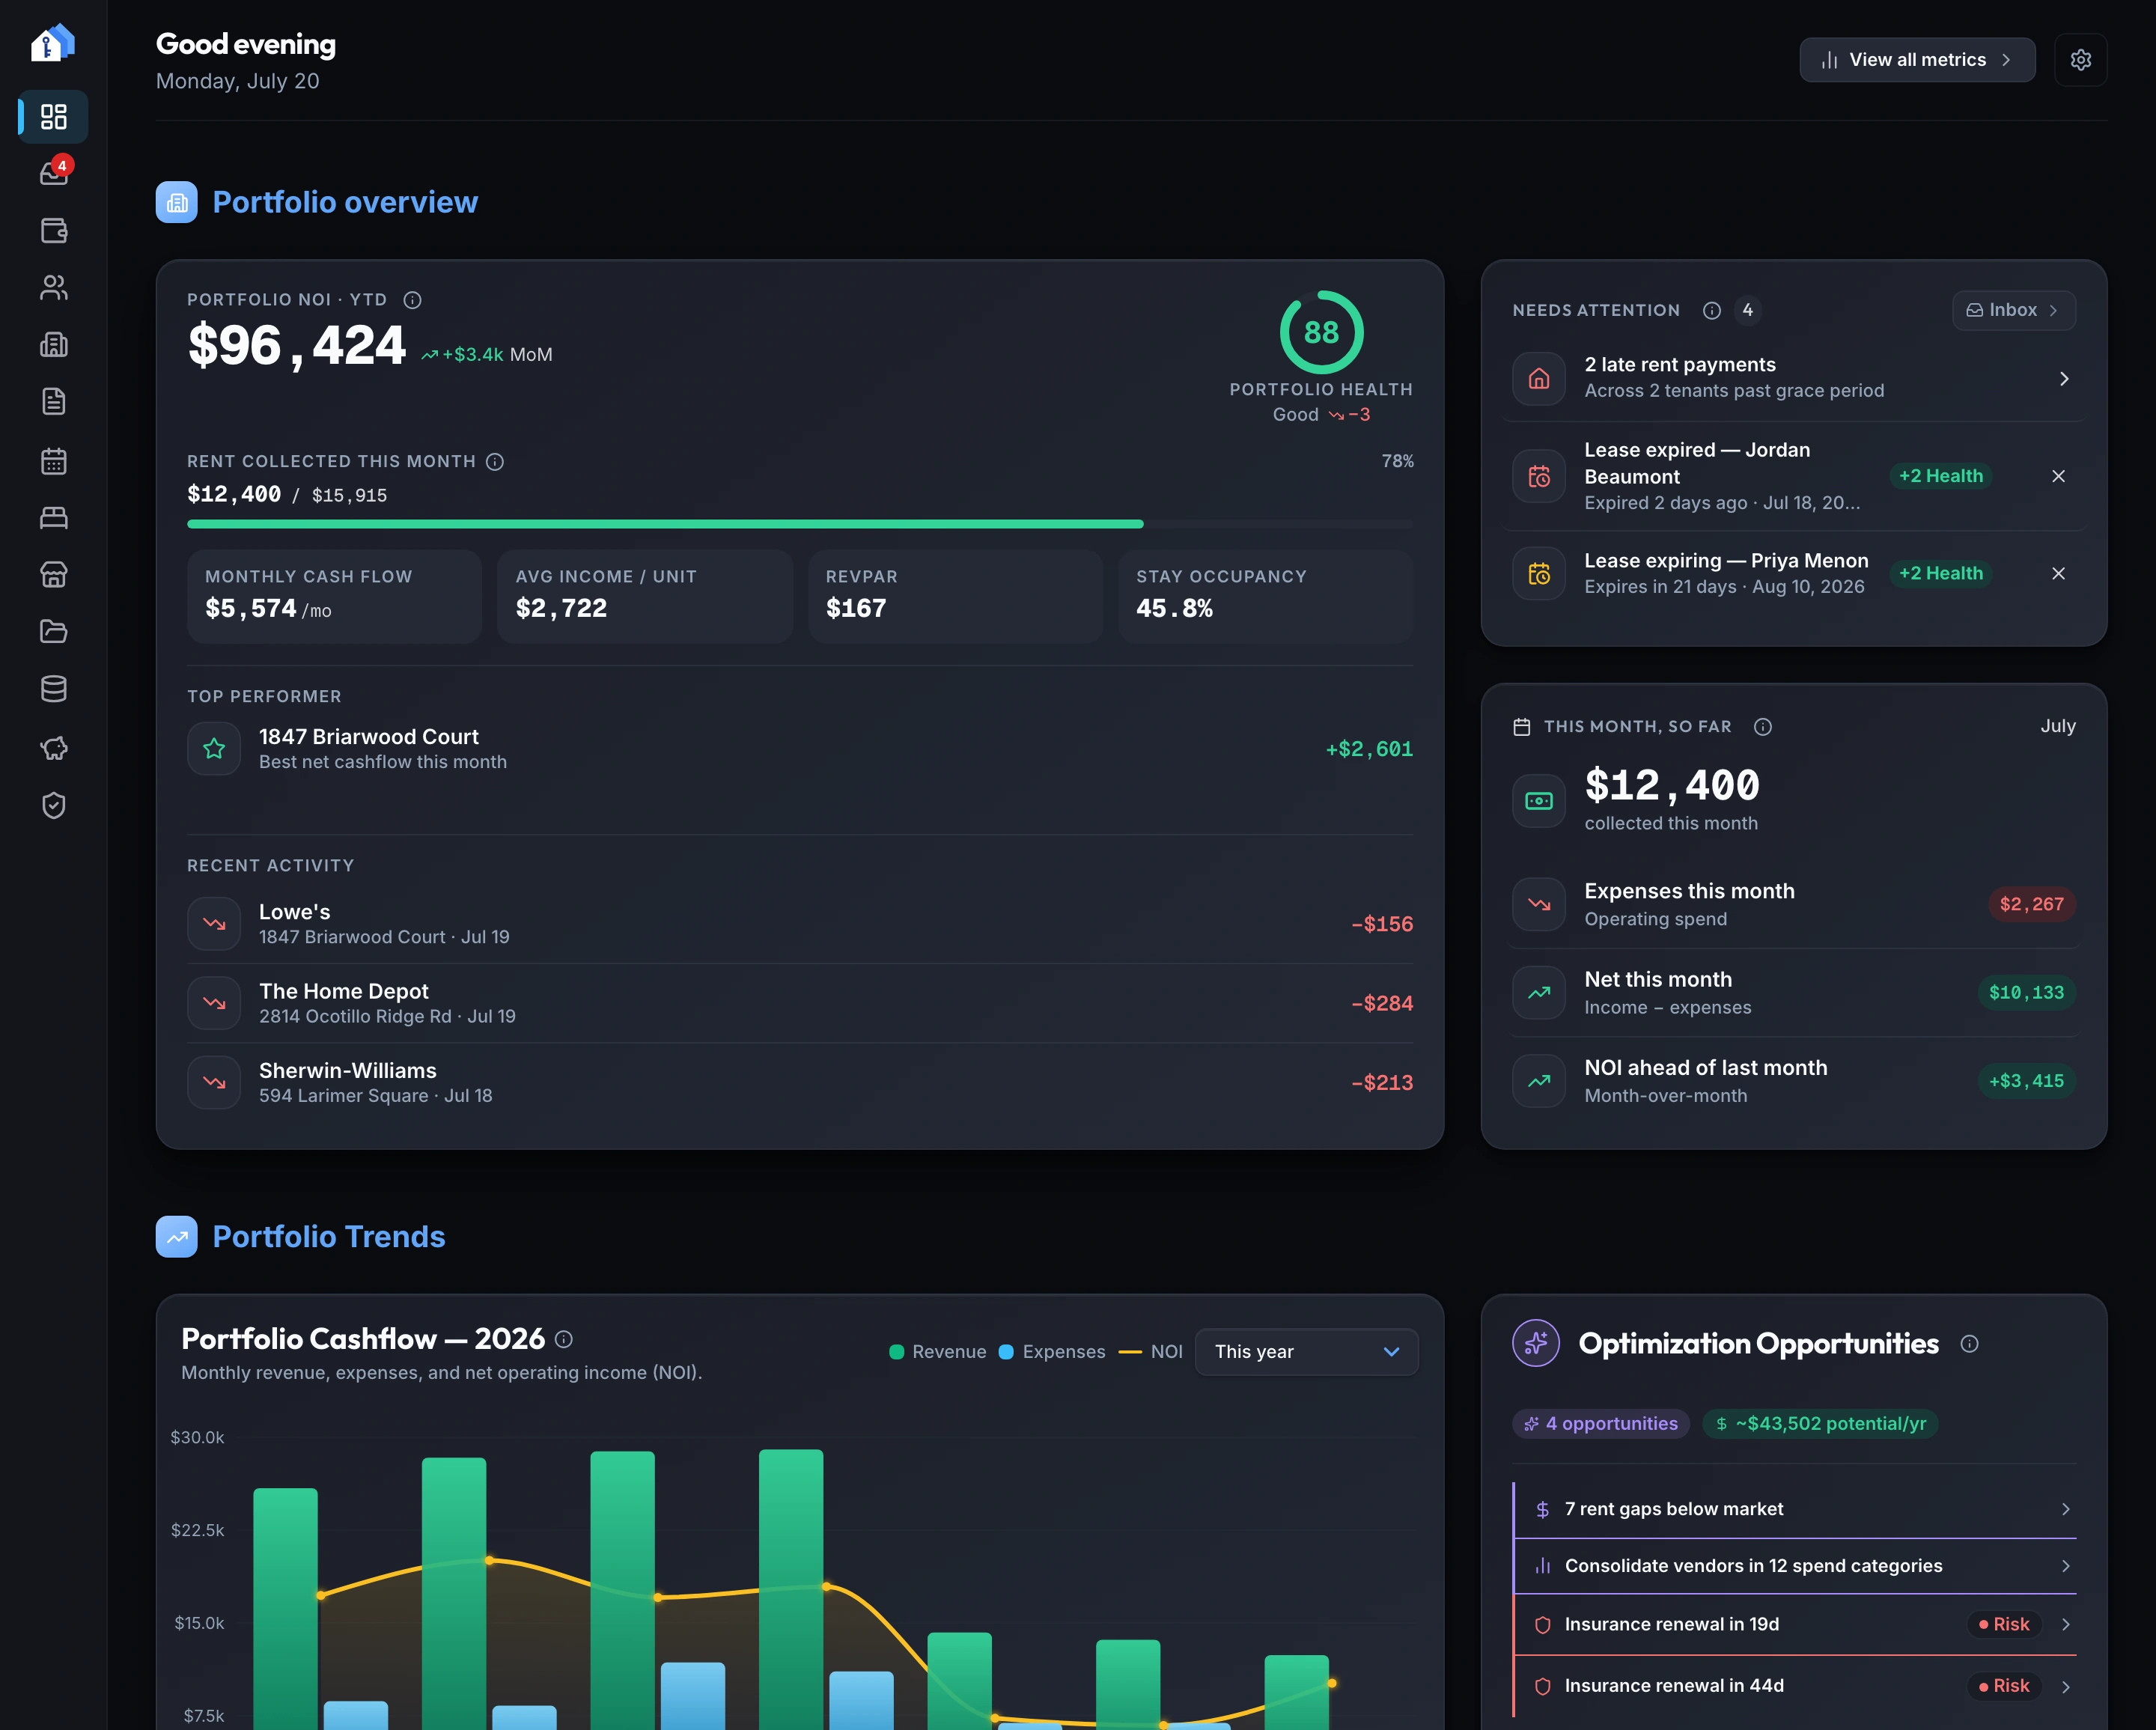Click the sparkle icon beside Optimization Opportunities

click(1537, 1343)
